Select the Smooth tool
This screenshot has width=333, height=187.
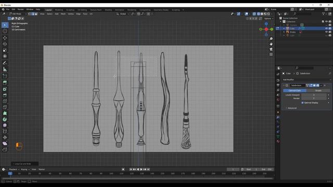[x=5, y=125]
